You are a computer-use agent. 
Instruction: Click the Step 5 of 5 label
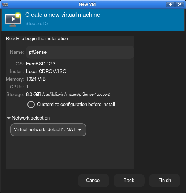click(x=37, y=23)
